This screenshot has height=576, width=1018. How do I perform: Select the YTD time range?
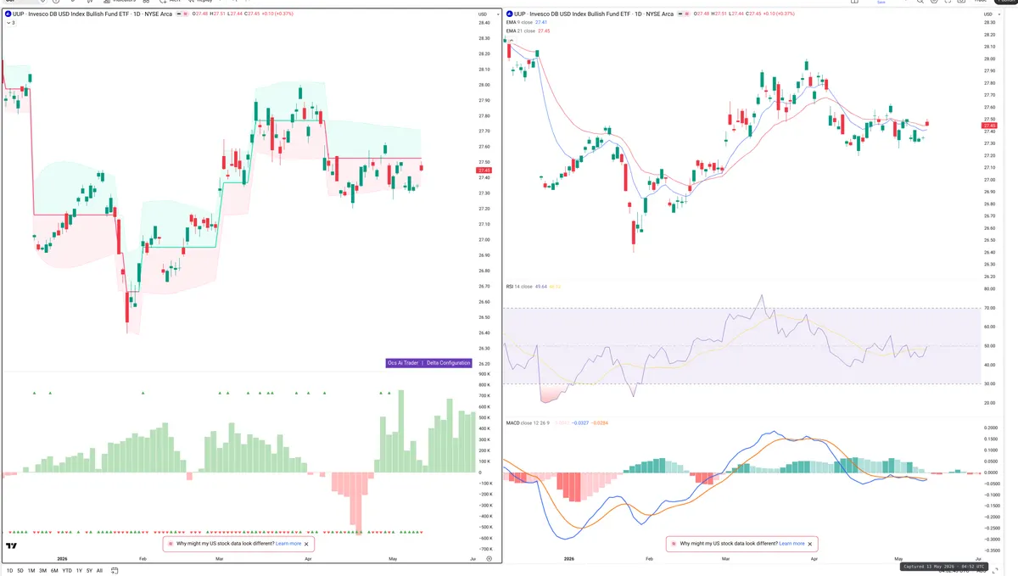tap(67, 571)
